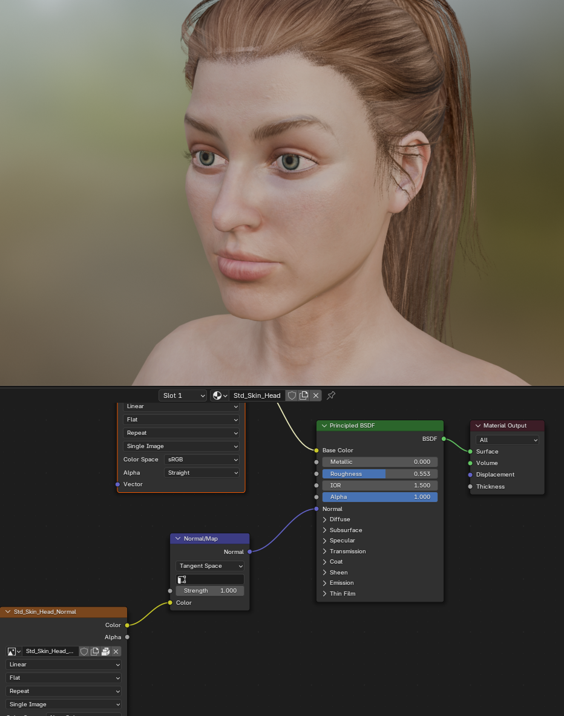The width and height of the screenshot is (564, 716).
Task: Collapse the Principled BSDF node header arrow
Action: pyautogui.click(x=324, y=426)
